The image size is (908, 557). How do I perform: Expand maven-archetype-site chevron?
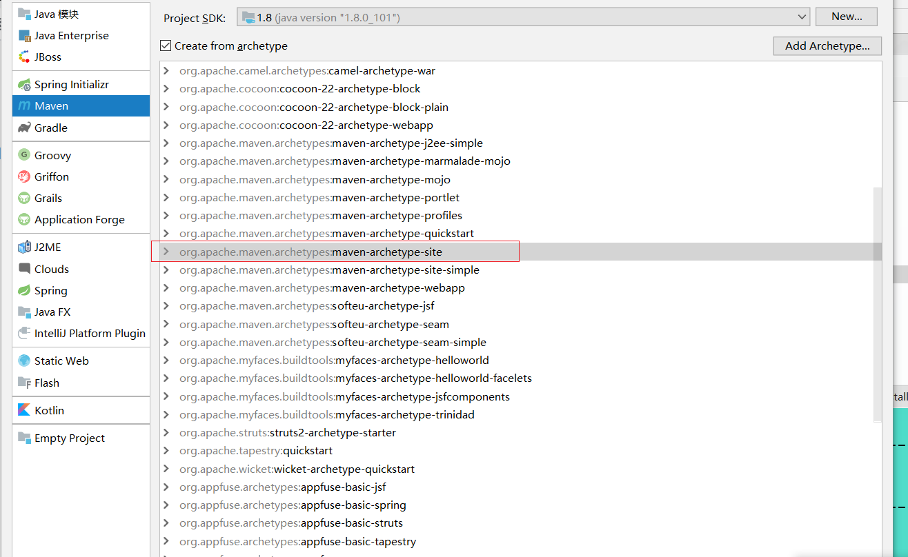tap(166, 252)
